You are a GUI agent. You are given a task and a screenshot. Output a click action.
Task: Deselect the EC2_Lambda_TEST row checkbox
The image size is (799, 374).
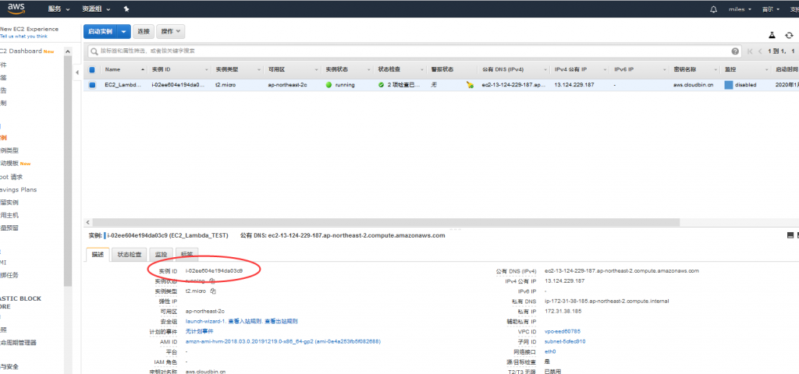[92, 84]
